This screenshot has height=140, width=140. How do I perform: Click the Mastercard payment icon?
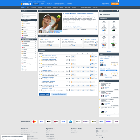pyautogui.click(x=34, y=122)
